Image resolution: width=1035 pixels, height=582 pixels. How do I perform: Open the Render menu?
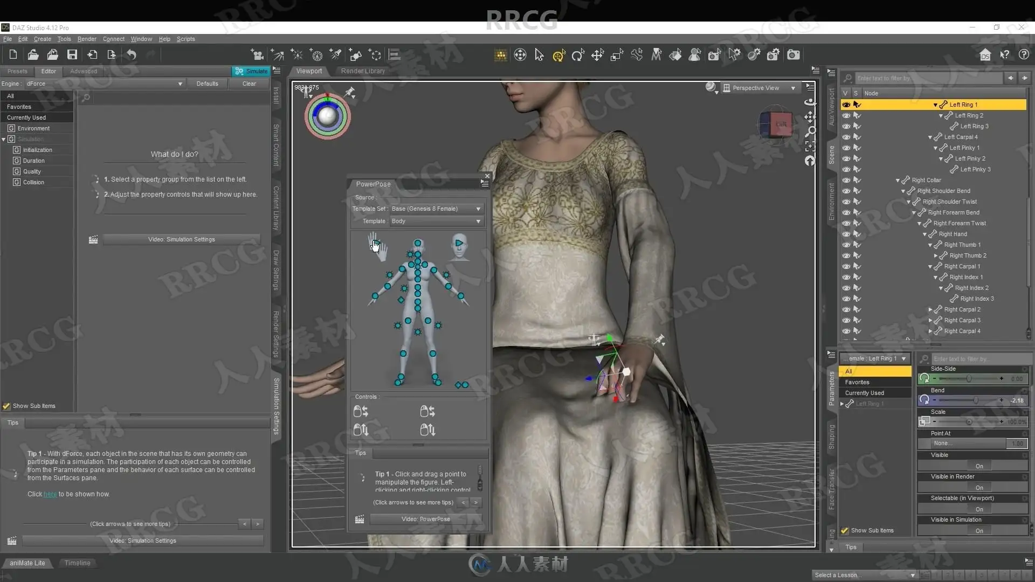tap(86, 39)
